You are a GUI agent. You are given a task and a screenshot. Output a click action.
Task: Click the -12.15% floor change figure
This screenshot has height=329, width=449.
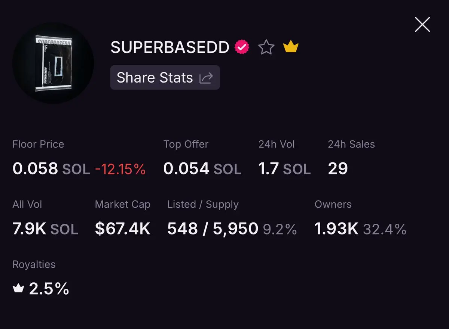120,169
